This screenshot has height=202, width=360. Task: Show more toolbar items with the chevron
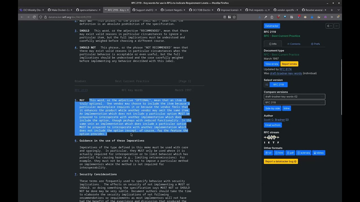point(332,17)
